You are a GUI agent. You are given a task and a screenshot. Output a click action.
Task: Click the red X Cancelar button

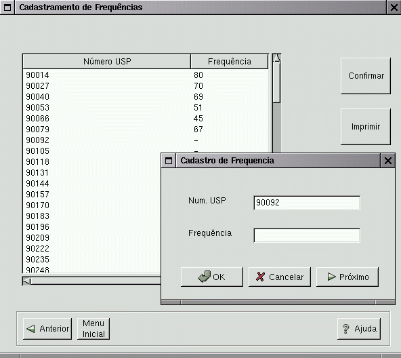(x=280, y=277)
